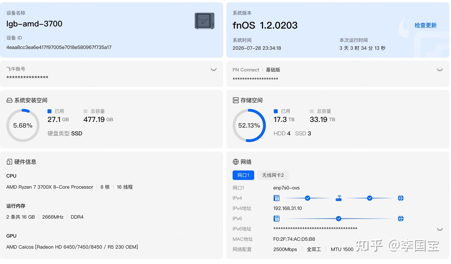Click the 2500Mbps link speed
451x264 pixels.
(285, 250)
